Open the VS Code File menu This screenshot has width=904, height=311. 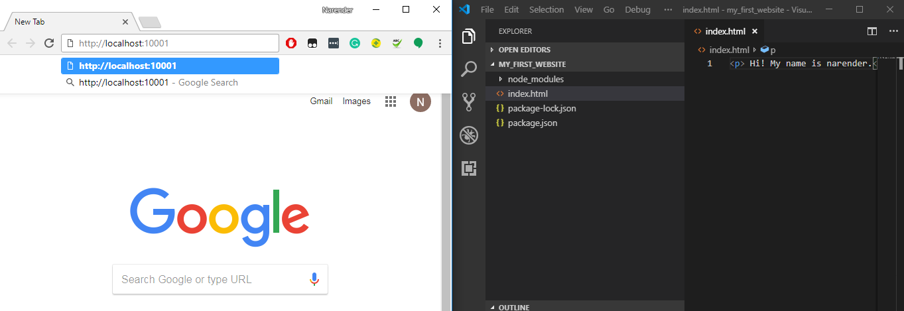click(x=487, y=9)
